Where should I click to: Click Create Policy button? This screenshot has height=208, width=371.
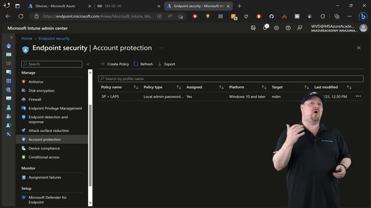coord(115,64)
